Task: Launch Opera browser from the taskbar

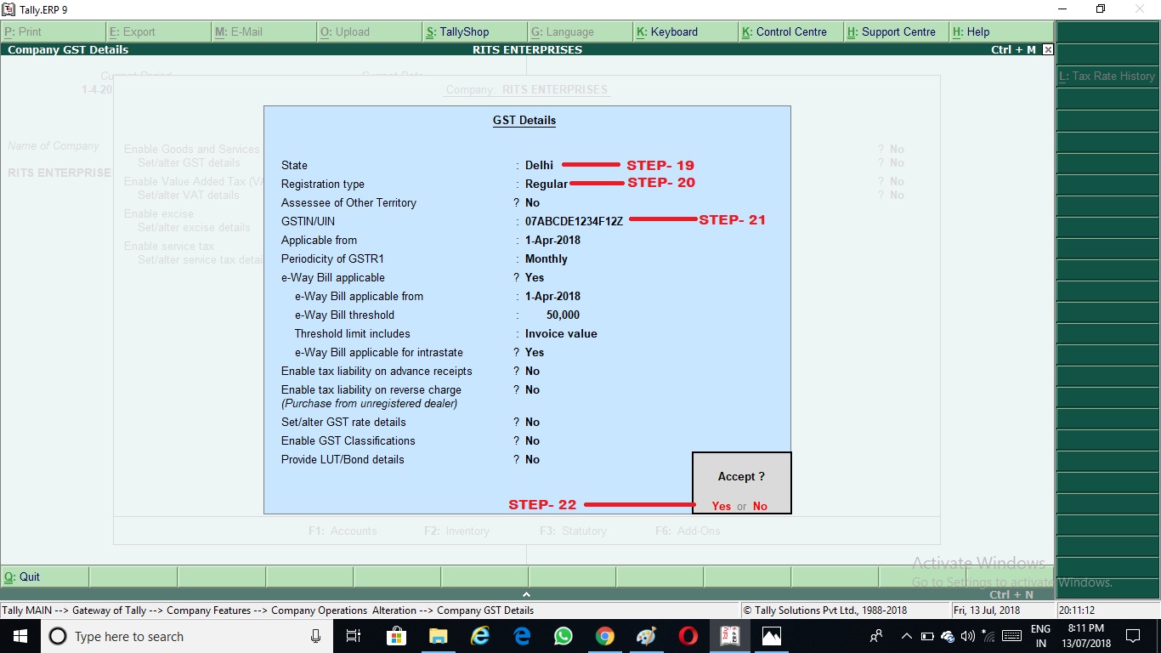Action: [688, 636]
